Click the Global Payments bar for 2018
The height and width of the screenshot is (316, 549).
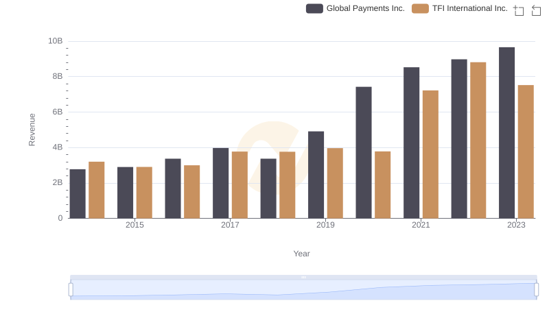click(x=268, y=189)
